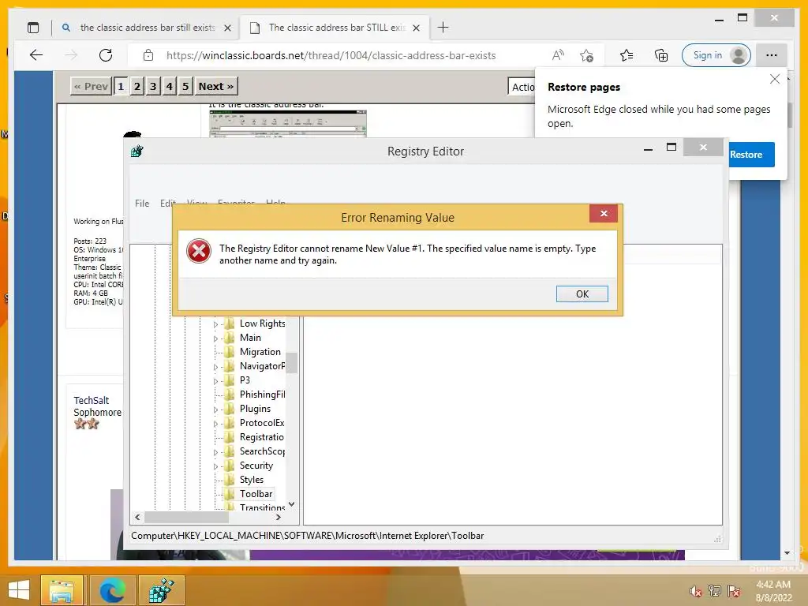Open the File menu in Registry Editor
The image size is (808, 606).
tap(142, 203)
